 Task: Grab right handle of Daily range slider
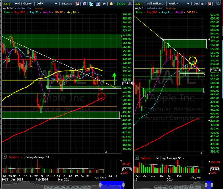pyautogui.click(x=123, y=185)
